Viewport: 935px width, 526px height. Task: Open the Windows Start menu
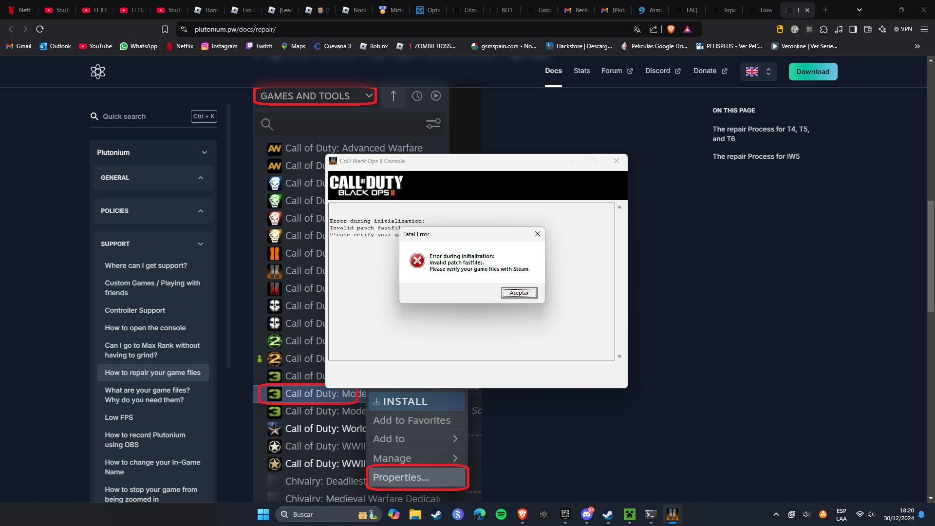(263, 514)
